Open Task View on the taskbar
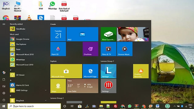Image resolution: width=194 pixels, height=109 pixels. [x=72, y=106]
